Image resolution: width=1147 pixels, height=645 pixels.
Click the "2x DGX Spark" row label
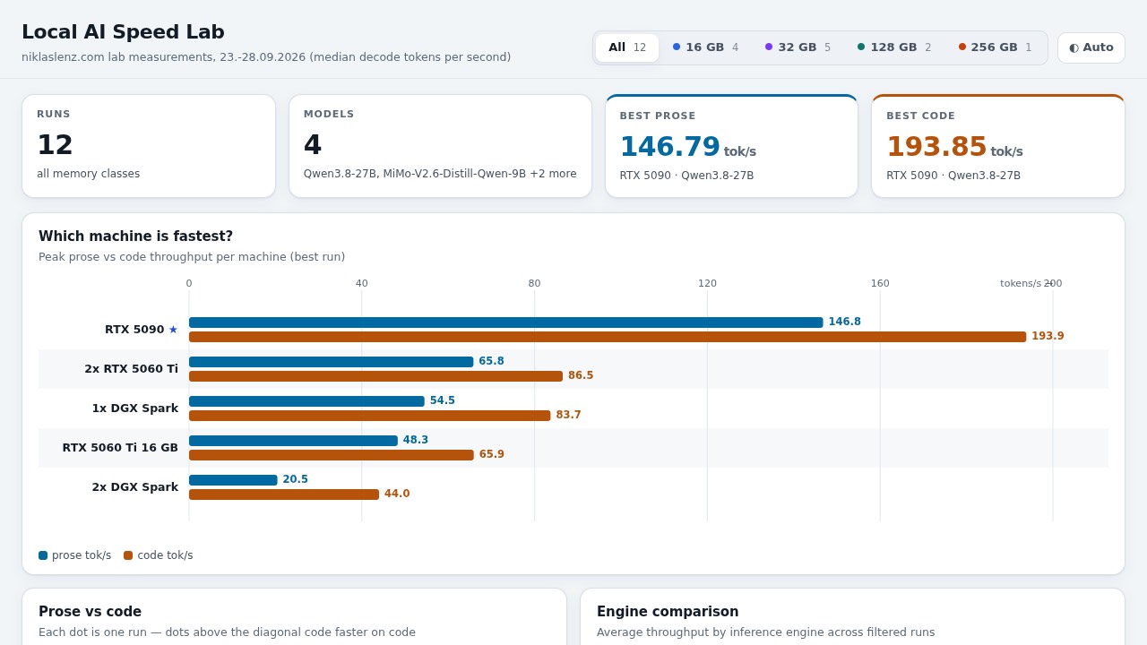coord(134,487)
